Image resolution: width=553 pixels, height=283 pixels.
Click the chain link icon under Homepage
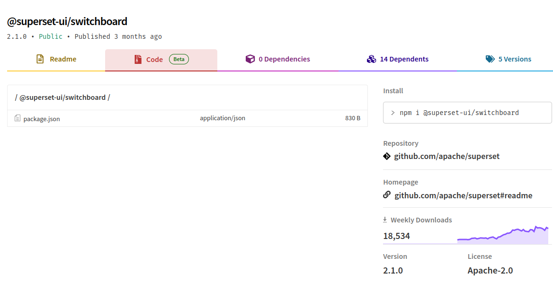(386, 195)
